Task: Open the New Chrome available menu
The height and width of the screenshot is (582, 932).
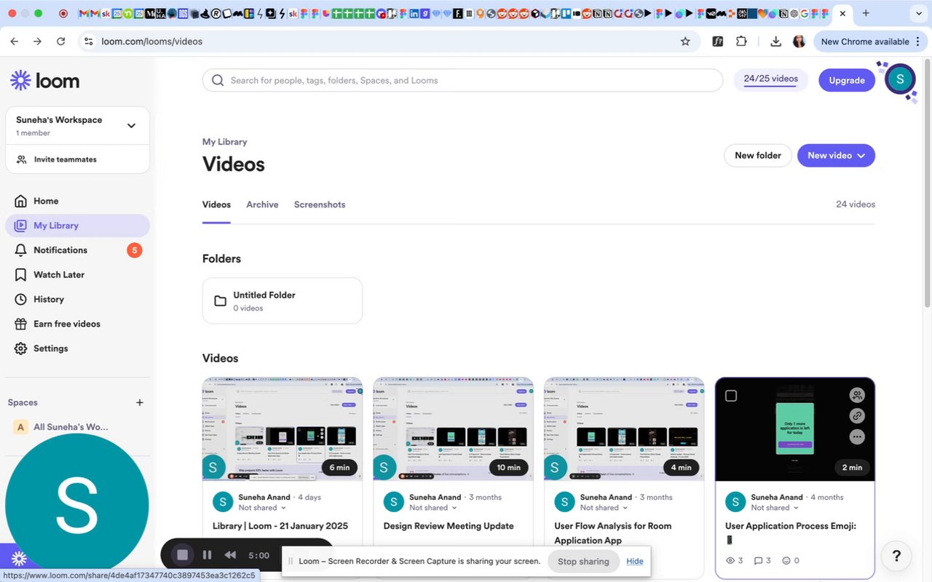Action: [x=872, y=41]
